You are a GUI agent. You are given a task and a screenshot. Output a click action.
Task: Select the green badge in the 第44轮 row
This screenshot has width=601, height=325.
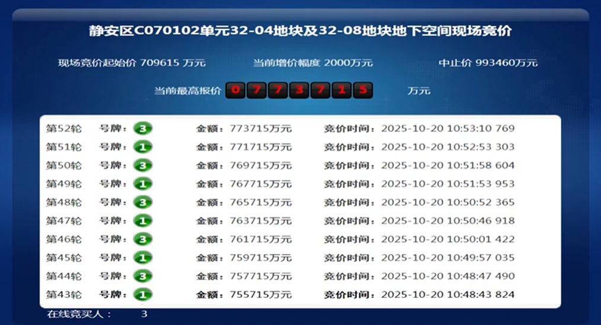pyautogui.click(x=142, y=276)
